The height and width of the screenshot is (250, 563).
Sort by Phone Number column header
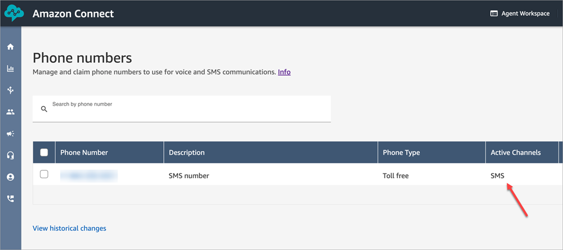coord(84,152)
